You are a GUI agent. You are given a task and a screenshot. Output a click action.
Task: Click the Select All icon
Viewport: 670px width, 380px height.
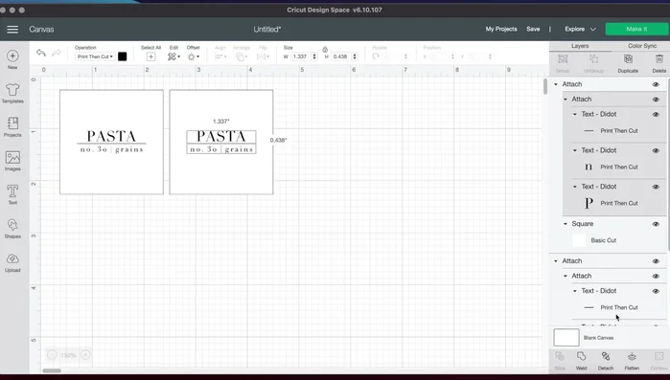pos(150,56)
